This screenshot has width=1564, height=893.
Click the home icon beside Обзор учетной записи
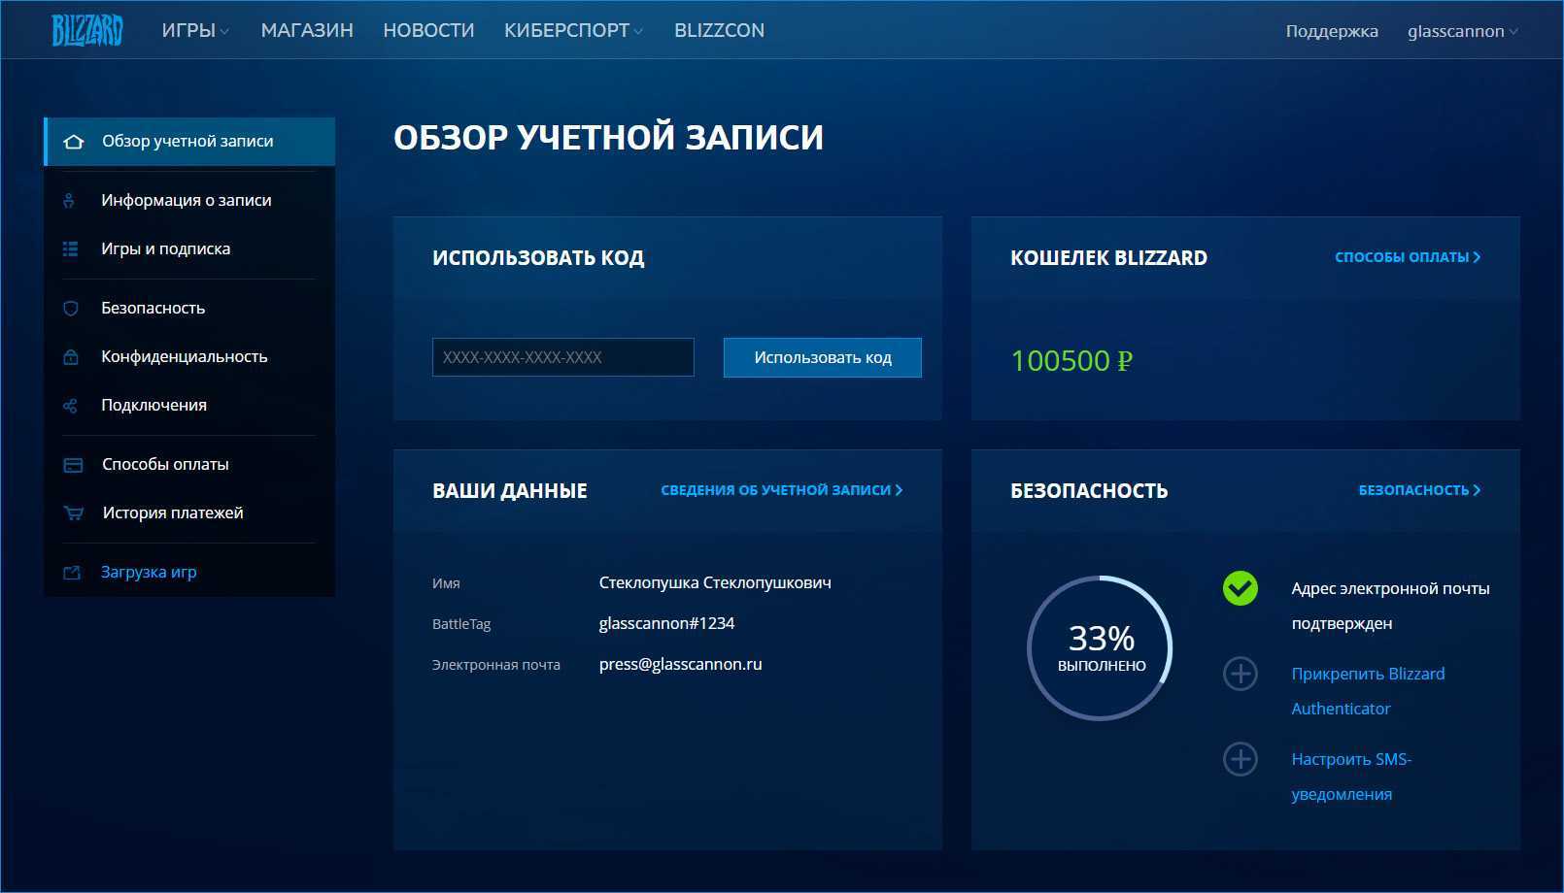pyautogui.click(x=73, y=142)
